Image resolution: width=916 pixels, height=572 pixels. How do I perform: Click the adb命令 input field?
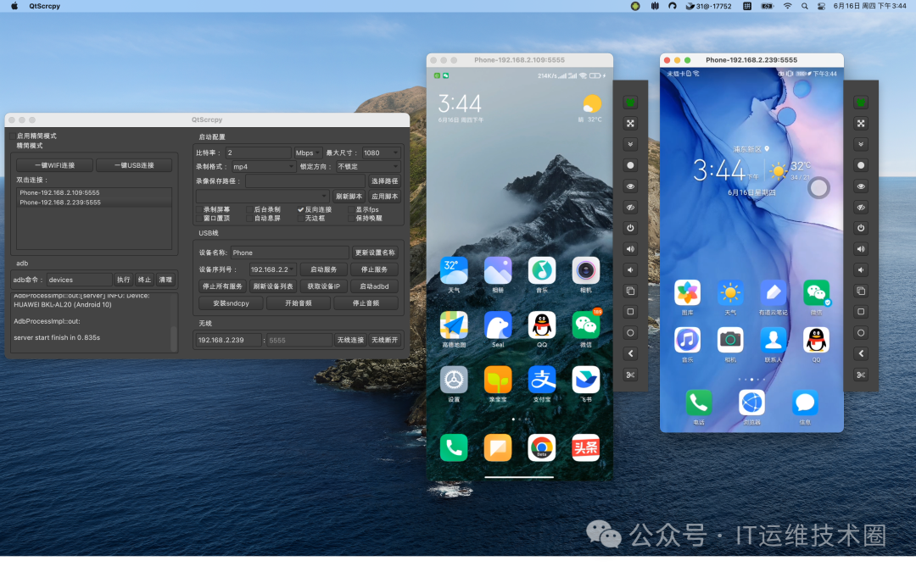[79, 280]
